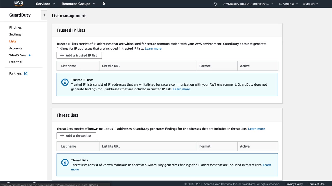Screen dimensions: 332x186
Task: Click Add a trusted IP list button
Action: click(79, 55)
